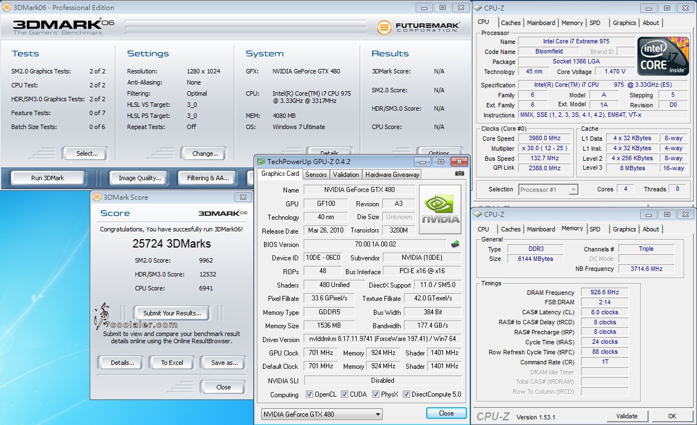Toggle the CUDA checkbox in GPU-Z
This screenshot has width=697, height=425.
click(344, 394)
